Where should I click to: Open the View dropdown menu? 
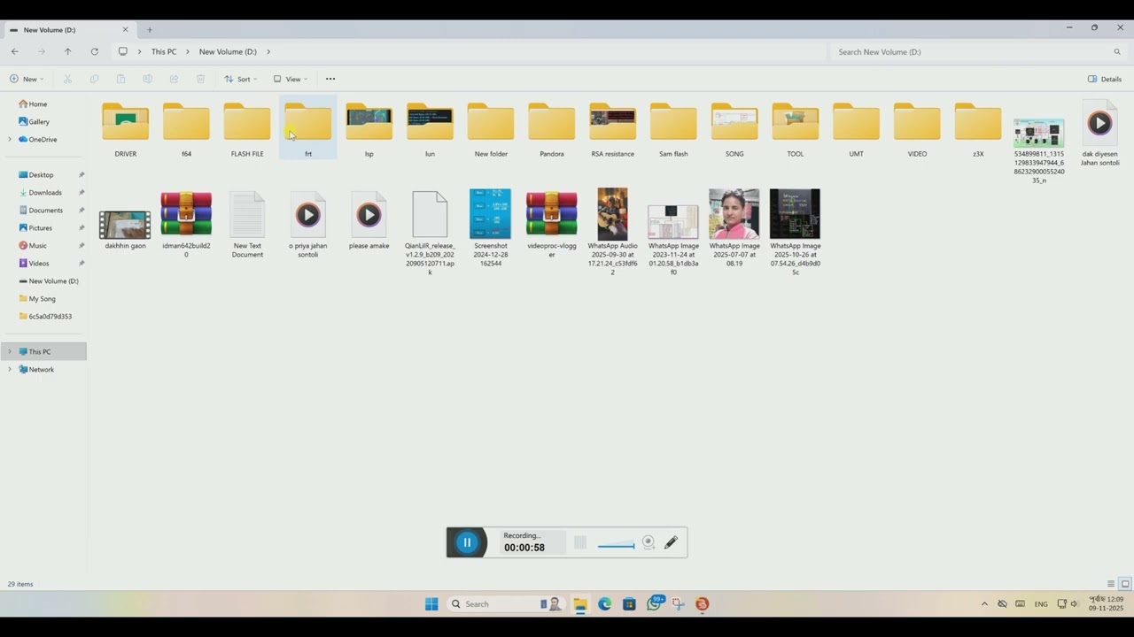pyautogui.click(x=291, y=79)
